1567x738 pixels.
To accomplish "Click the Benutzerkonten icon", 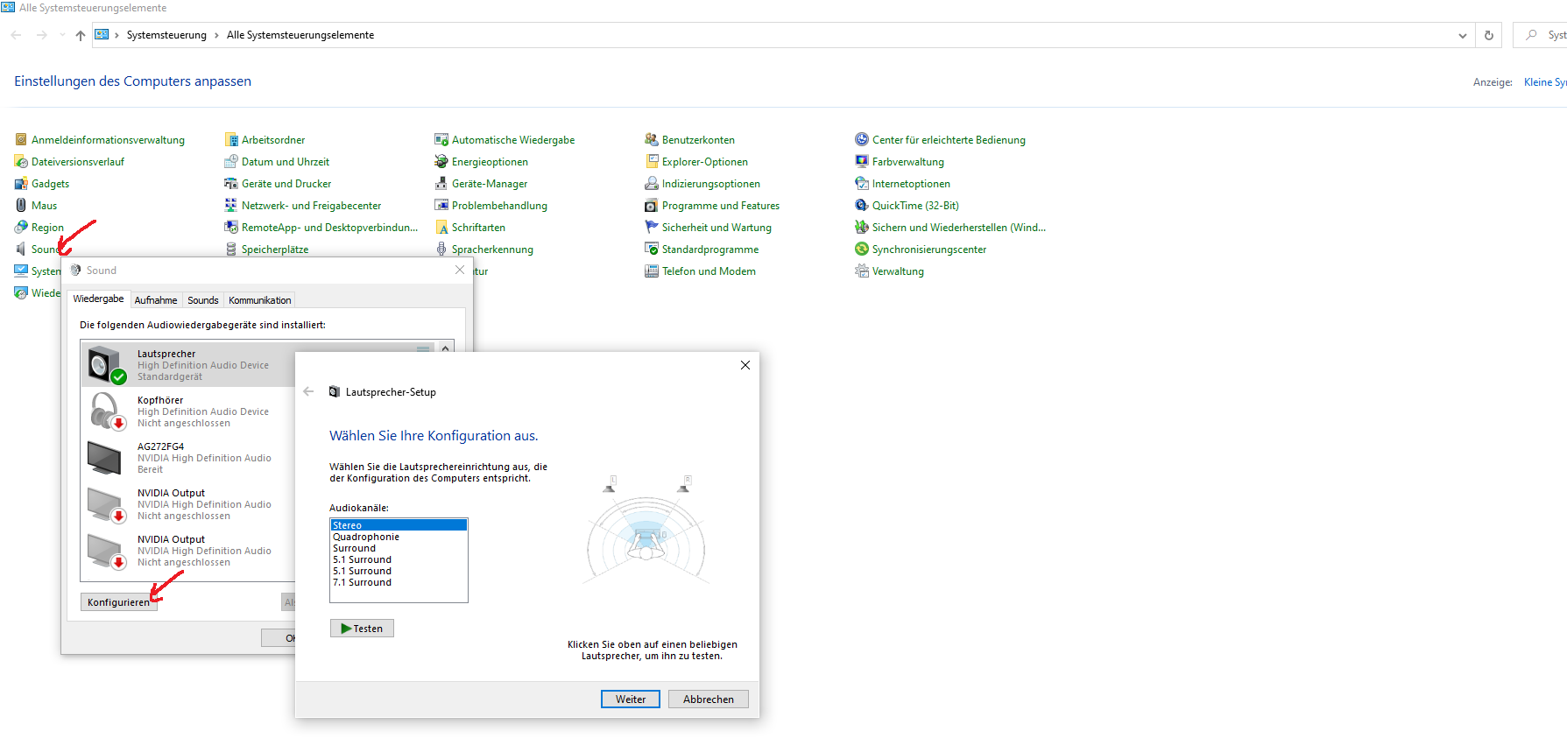I will click(x=652, y=140).
